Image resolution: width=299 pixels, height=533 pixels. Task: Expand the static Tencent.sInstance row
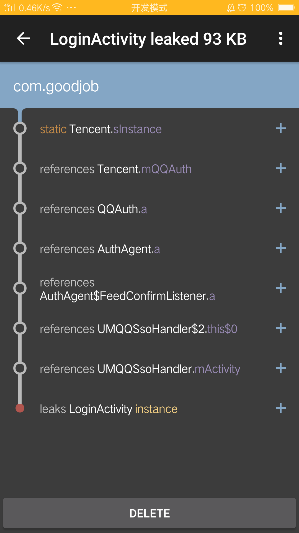tap(281, 129)
